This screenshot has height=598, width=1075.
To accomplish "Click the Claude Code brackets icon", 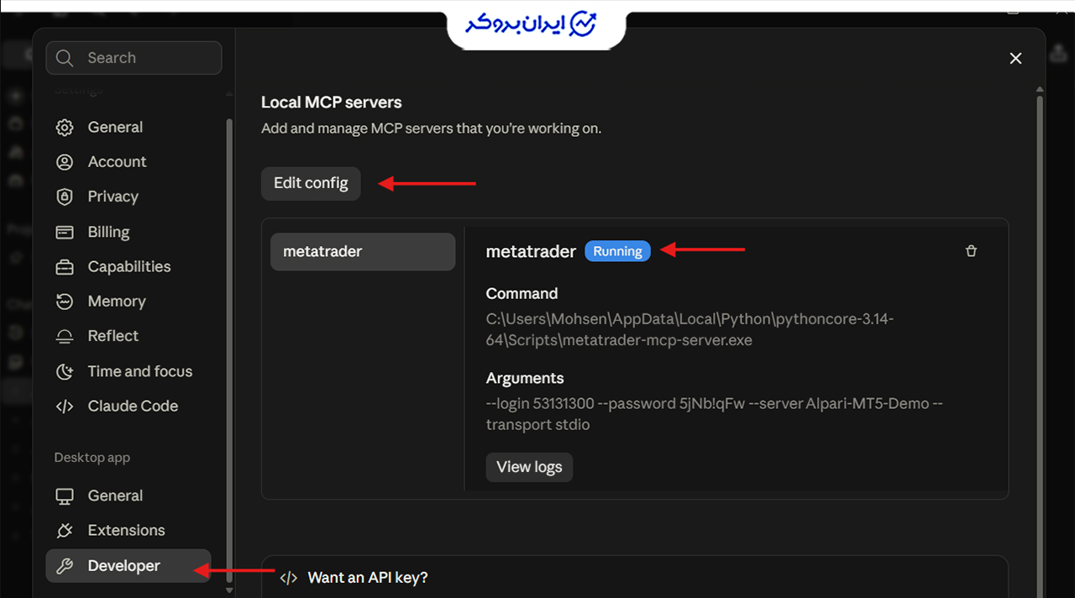I will pos(65,407).
